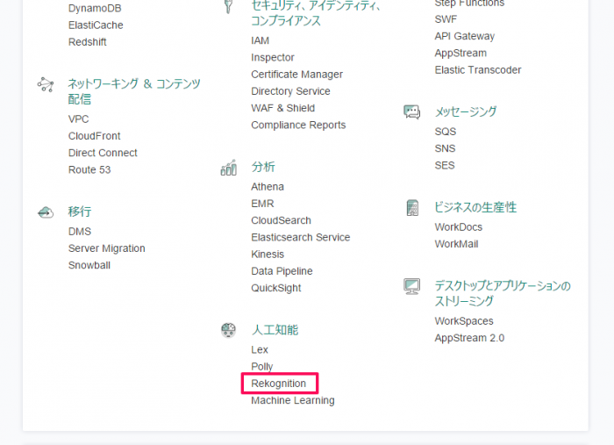Click the 人工知能 category heading
Viewport: 614px width, 445px height.
click(x=275, y=330)
